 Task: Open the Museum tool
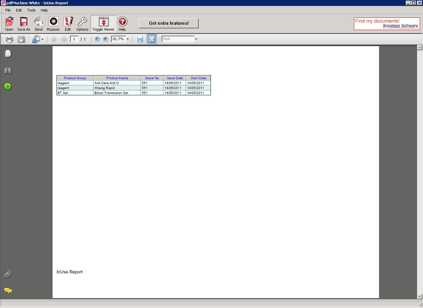click(53, 24)
